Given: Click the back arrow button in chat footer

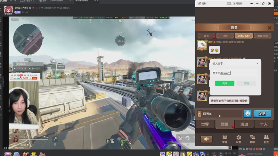Looking at the screenshot, I should (x=206, y=139).
